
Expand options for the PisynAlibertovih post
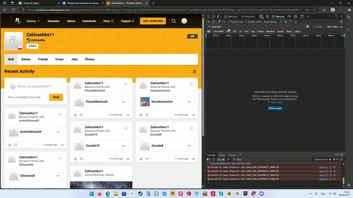coord(128,115)
